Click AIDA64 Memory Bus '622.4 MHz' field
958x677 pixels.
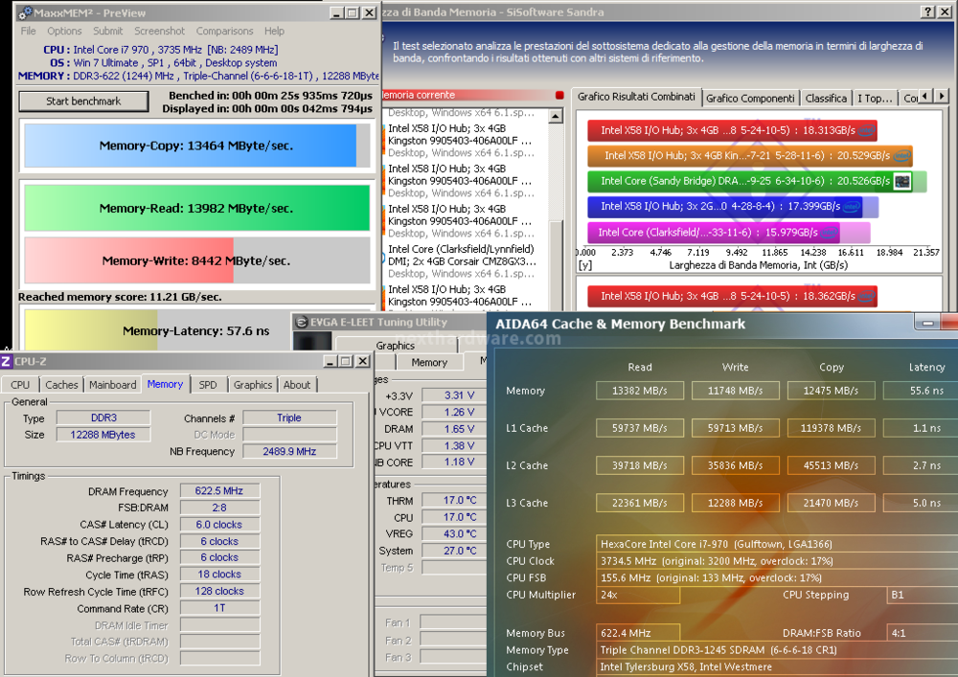click(638, 634)
